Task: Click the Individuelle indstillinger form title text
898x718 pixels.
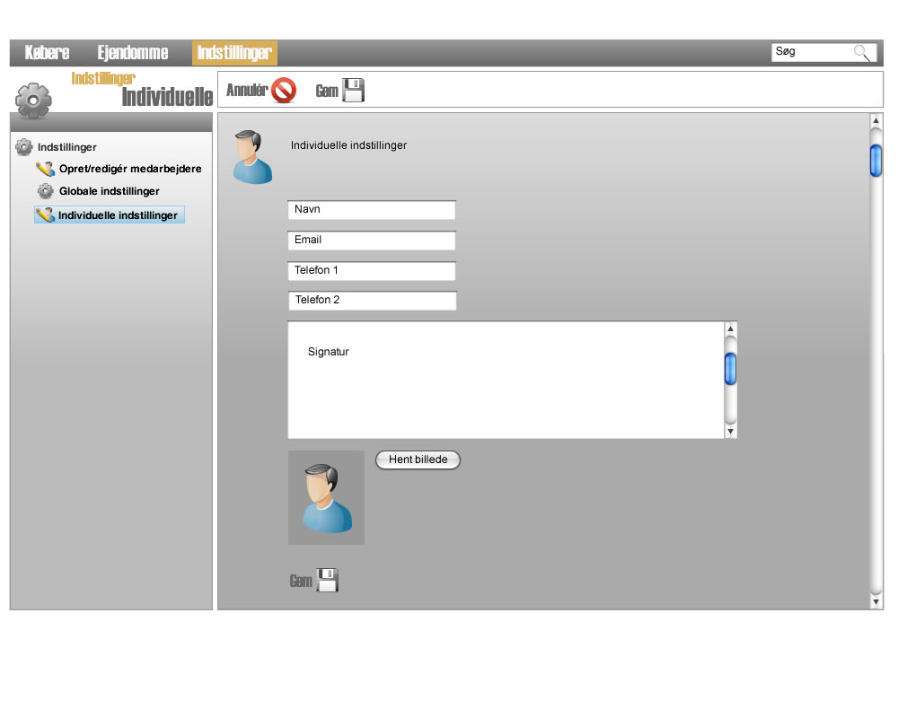Action: click(348, 145)
